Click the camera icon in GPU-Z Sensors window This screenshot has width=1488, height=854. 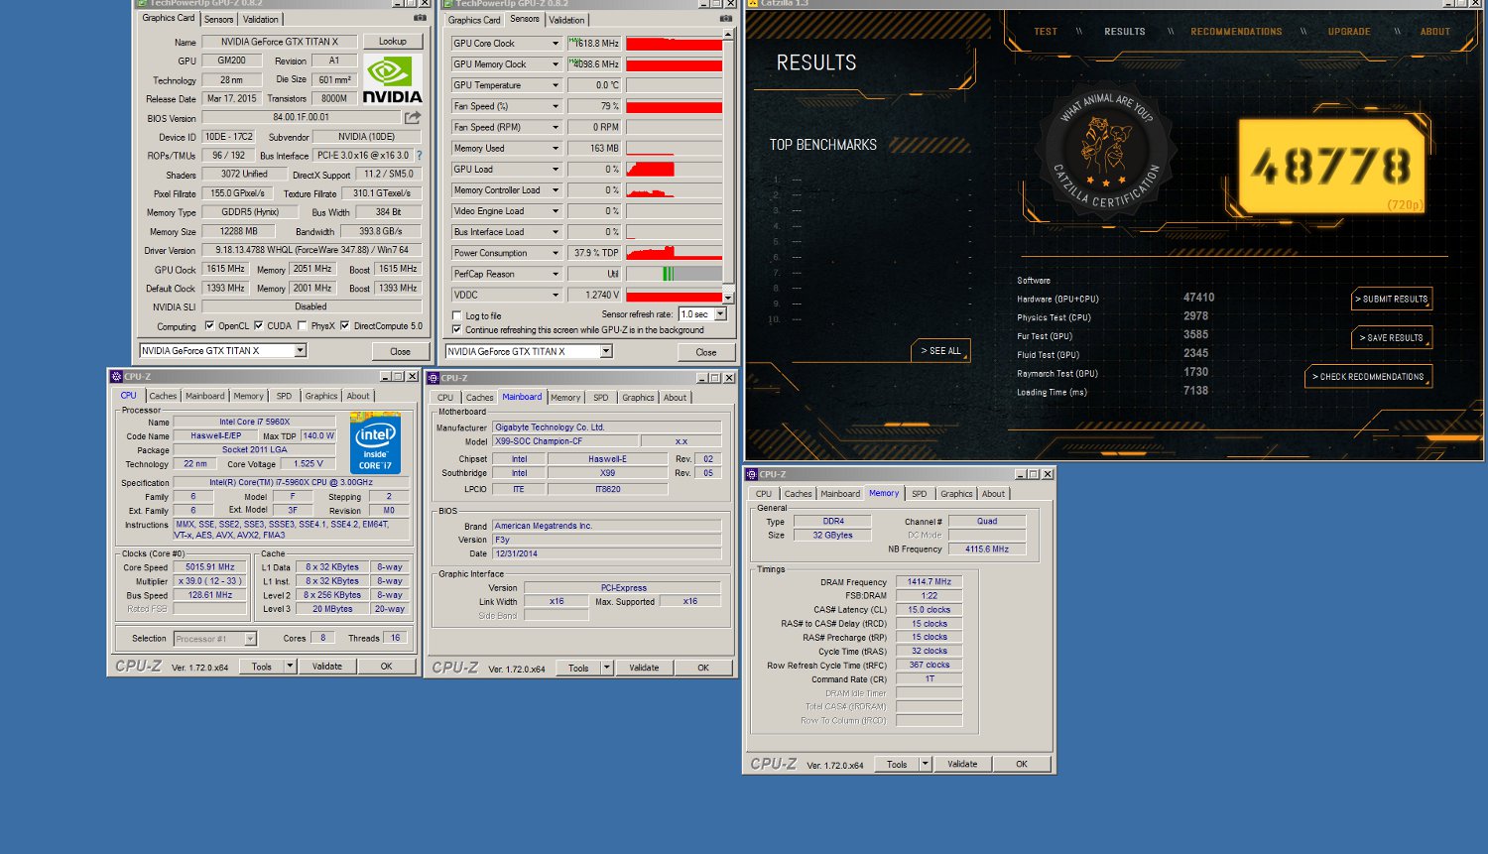[x=725, y=19]
